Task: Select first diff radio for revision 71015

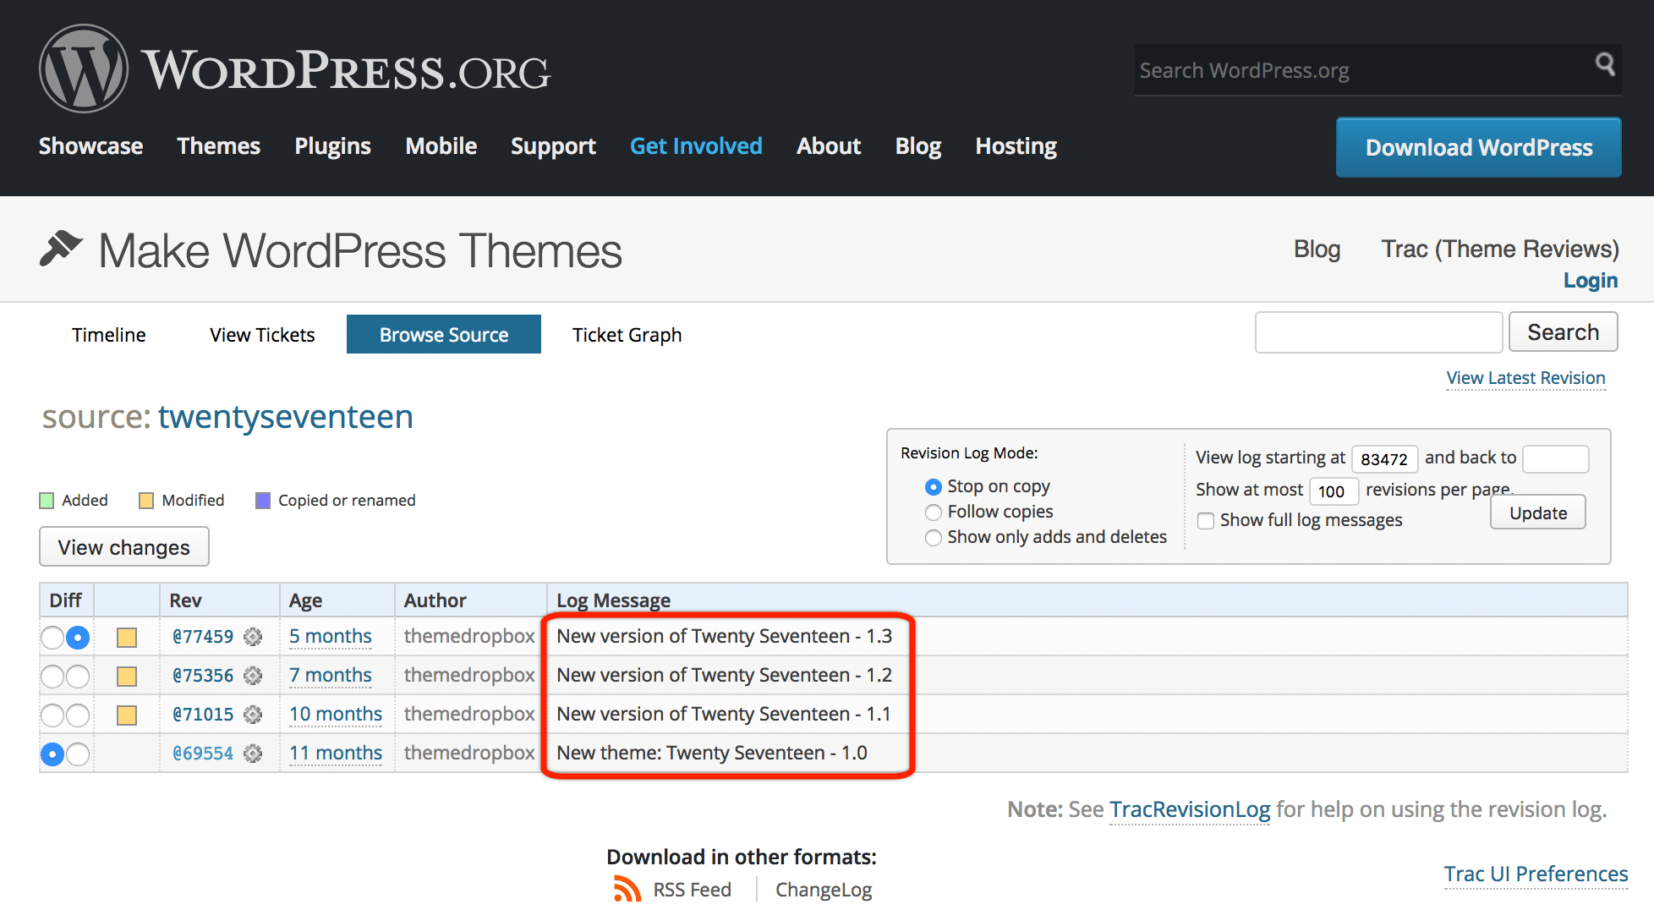Action: click(x=52, y=715)
